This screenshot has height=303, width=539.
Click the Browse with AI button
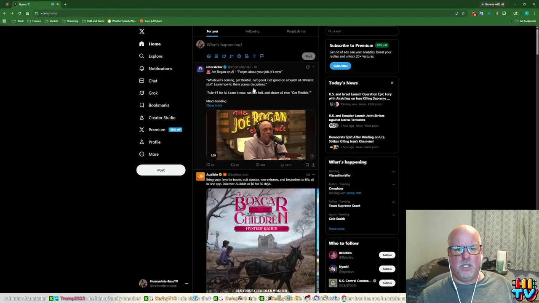(493, 4)
